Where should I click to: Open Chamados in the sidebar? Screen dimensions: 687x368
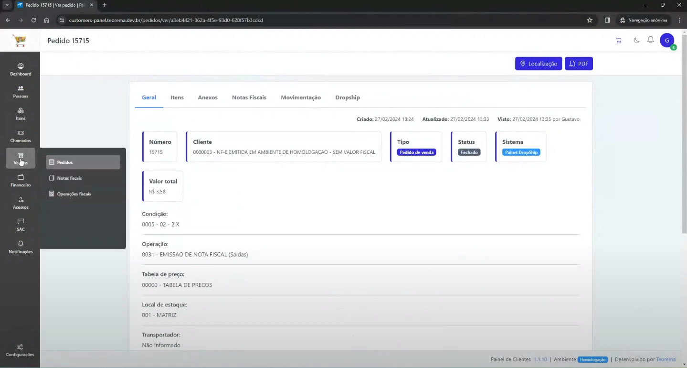[21, 136]
